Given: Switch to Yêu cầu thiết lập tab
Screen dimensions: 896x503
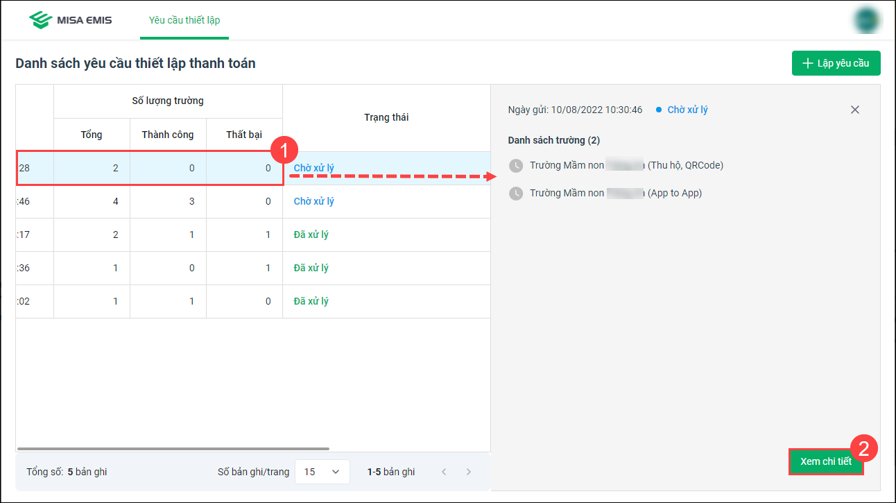Looking at the screenshot, I should pyautogui.click(x=184, y=20).
